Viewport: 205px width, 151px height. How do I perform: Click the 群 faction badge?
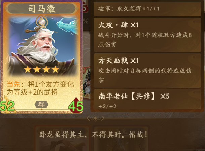[41, 104]
